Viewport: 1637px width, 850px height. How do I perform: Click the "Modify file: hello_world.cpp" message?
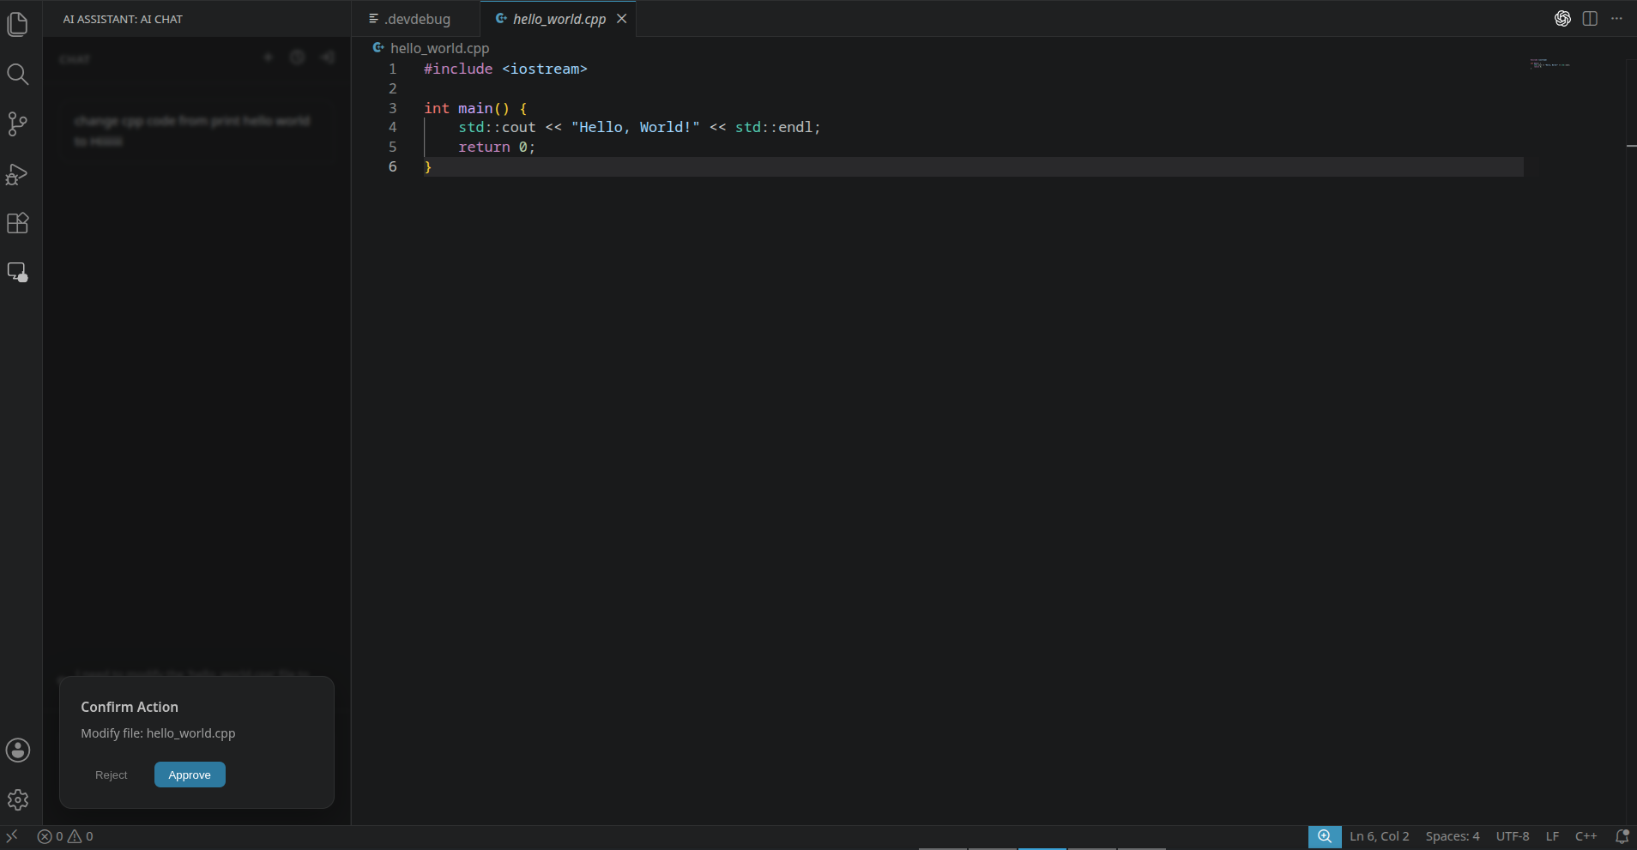(158, 733)
